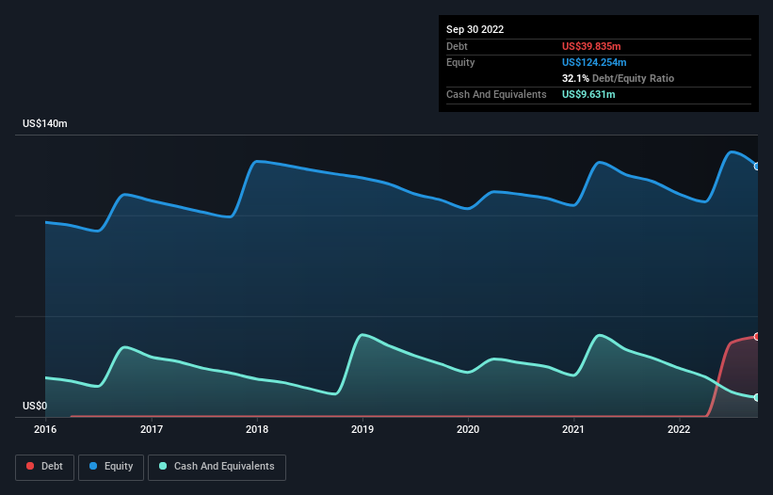The image size is (773, 495).
Task: Click the Debt label in tooltip
Action: pos(457,46)
